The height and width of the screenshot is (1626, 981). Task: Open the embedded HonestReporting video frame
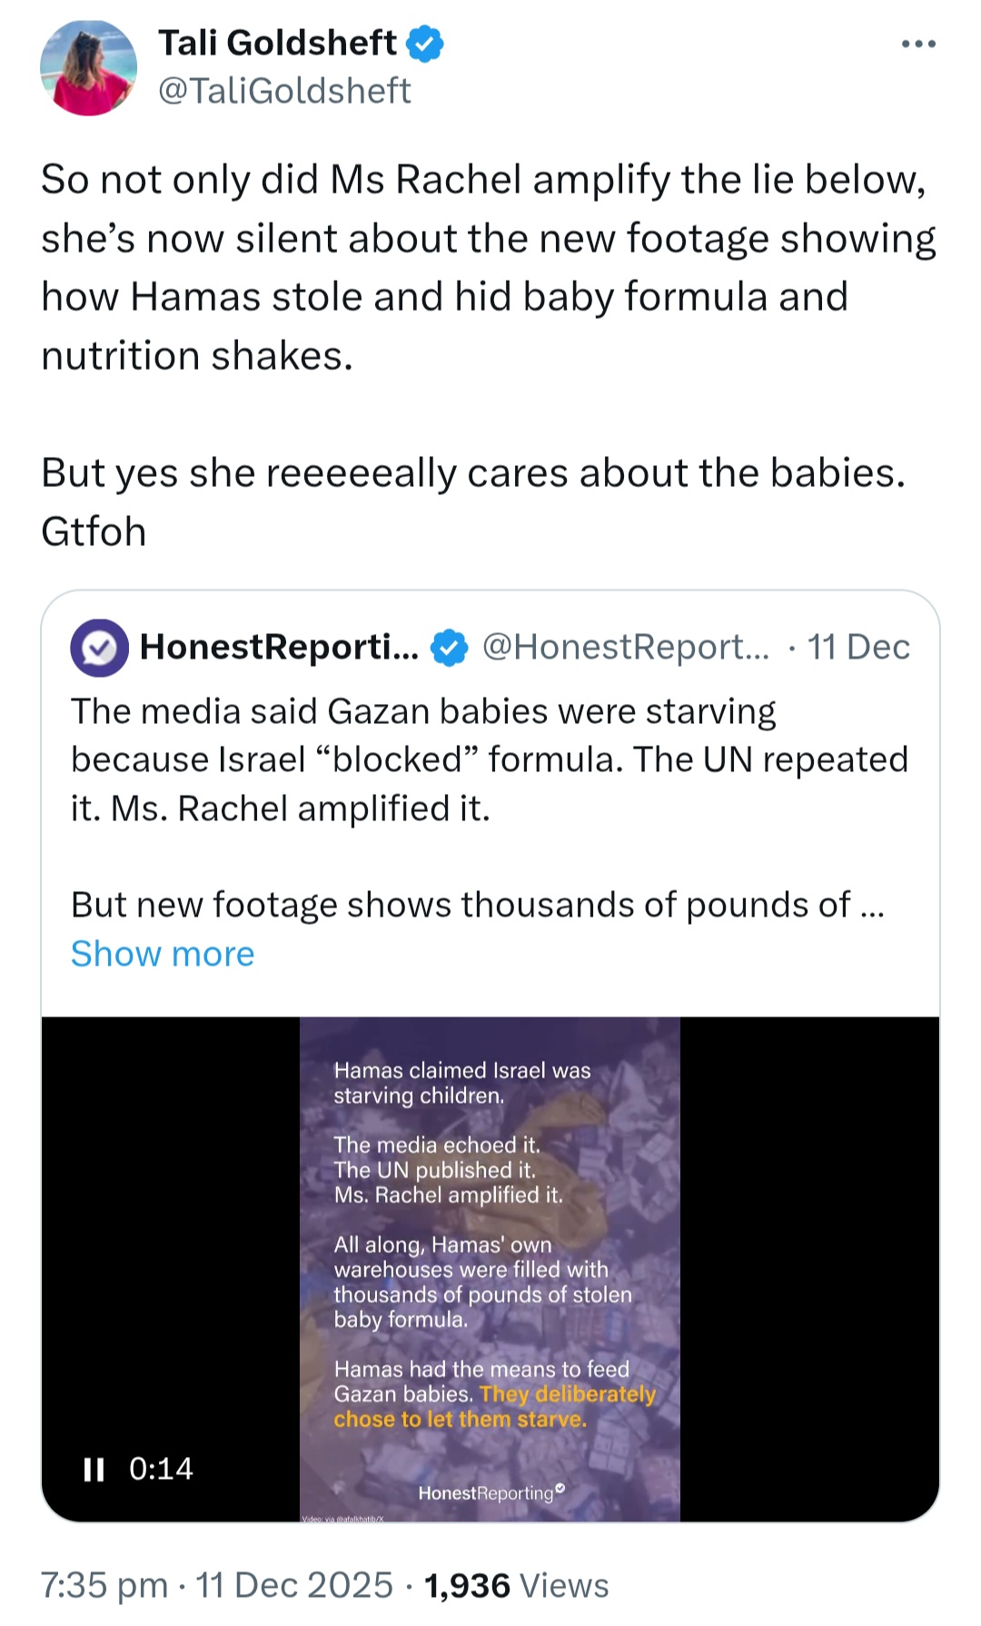[x=490, y=1269]
